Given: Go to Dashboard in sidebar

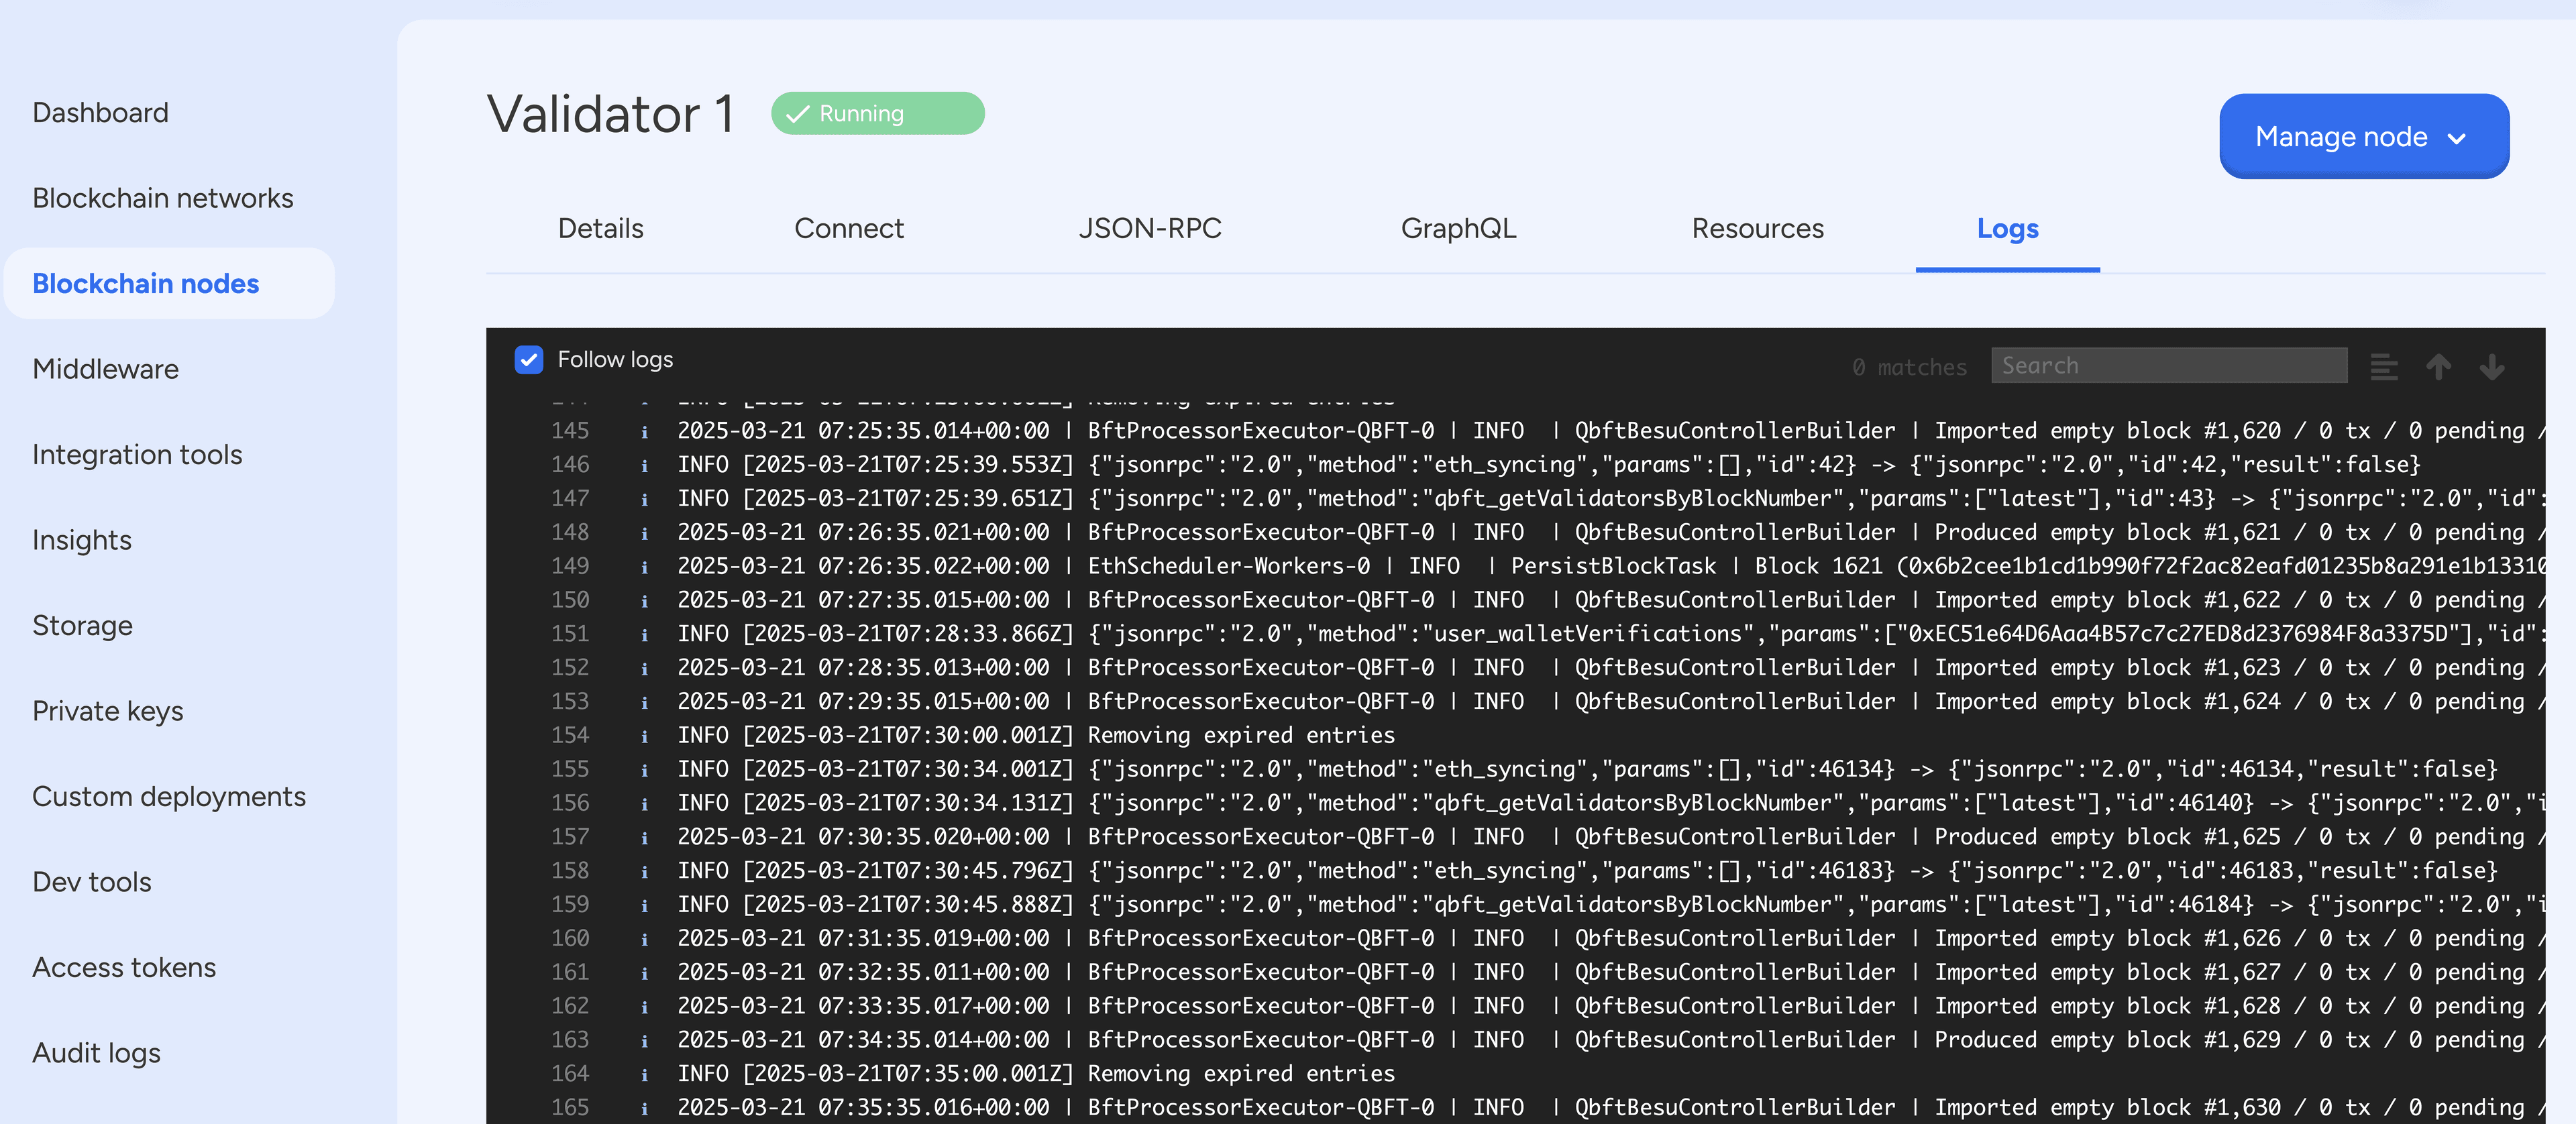Looking at the screenshot, I should (x=100, y=113).
